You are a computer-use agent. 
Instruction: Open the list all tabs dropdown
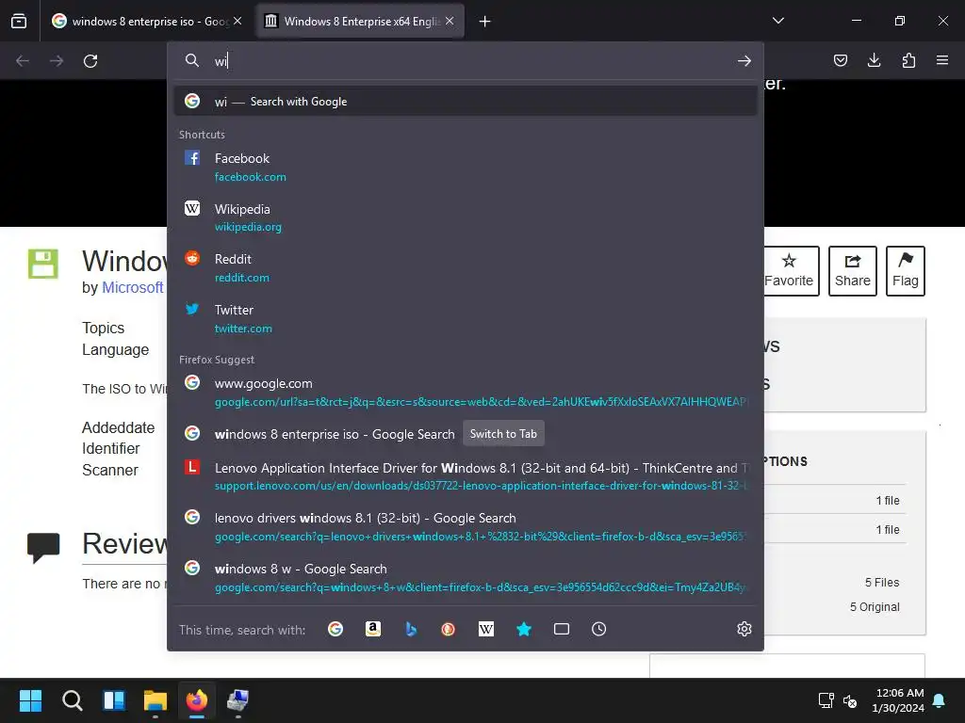tap(777, 21)
